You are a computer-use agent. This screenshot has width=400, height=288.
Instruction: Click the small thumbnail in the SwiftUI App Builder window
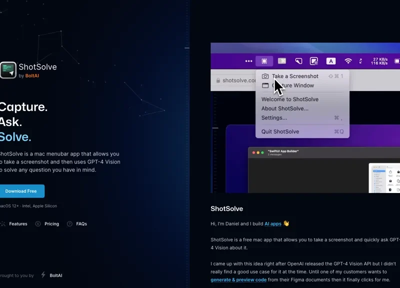point(384,178)
